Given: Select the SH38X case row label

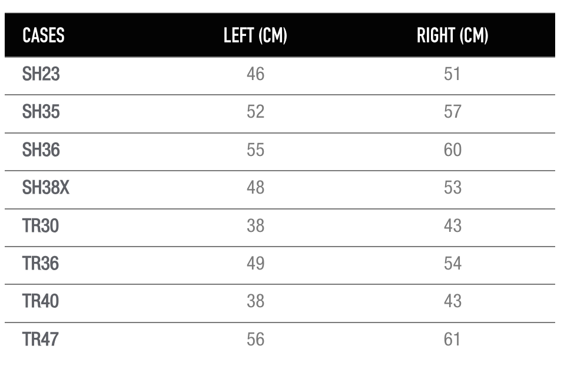Looking at the screenshot, I should (x=46, y=187).
